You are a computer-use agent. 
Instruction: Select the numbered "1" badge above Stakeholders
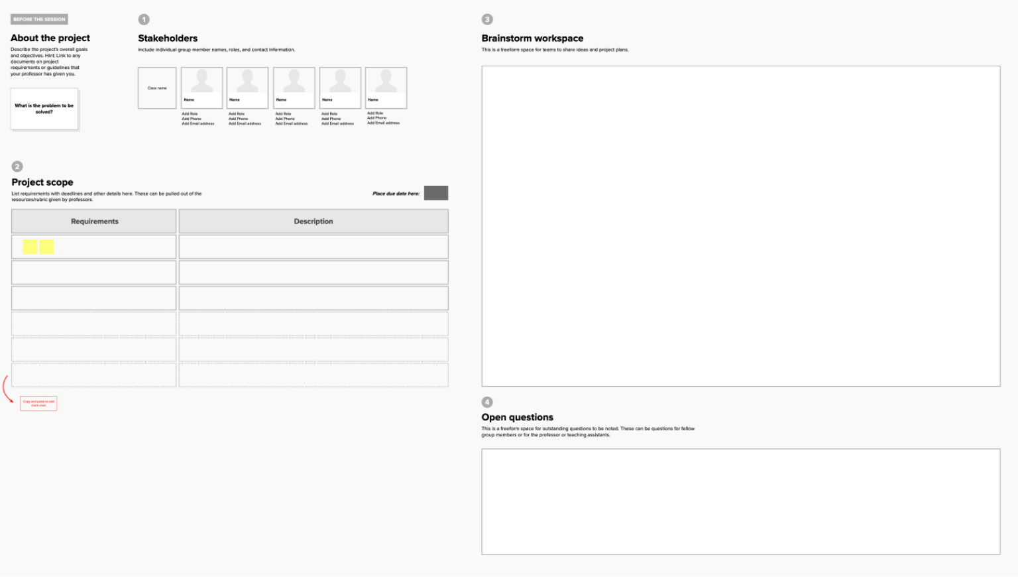[x=144, y=19]
